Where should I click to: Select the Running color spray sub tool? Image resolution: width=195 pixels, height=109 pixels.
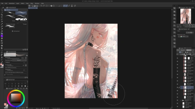(10, 23)
